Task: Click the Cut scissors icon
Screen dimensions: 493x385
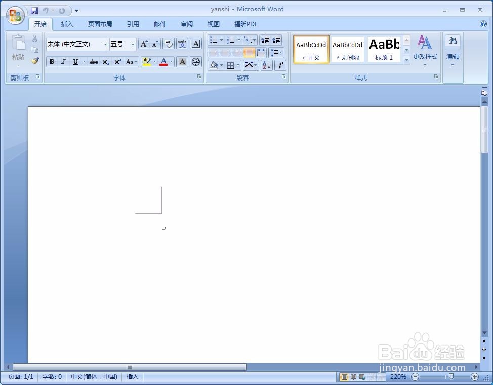Action: (x=34, y=38)
